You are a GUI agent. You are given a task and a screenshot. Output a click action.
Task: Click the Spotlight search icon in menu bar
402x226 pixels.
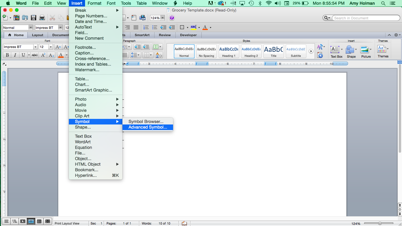click(x=383, y=3)
